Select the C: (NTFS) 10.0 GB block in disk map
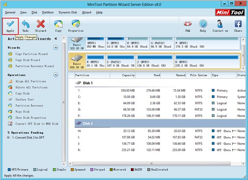 [115, 43]
